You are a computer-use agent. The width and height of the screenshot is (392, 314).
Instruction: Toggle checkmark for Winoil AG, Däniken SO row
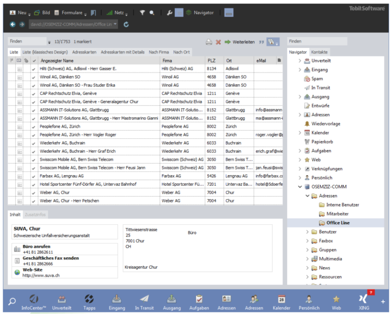coord(34,78)
